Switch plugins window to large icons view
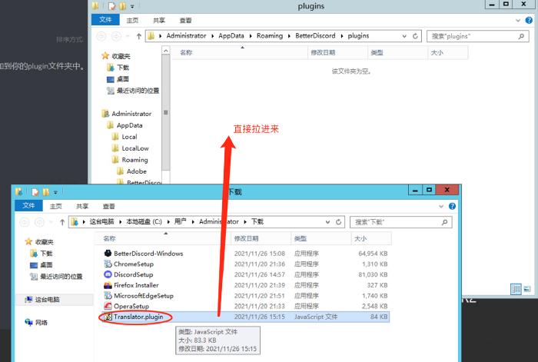Image resolution: width=538 pixels, height=362 pixels. point(527,289)
